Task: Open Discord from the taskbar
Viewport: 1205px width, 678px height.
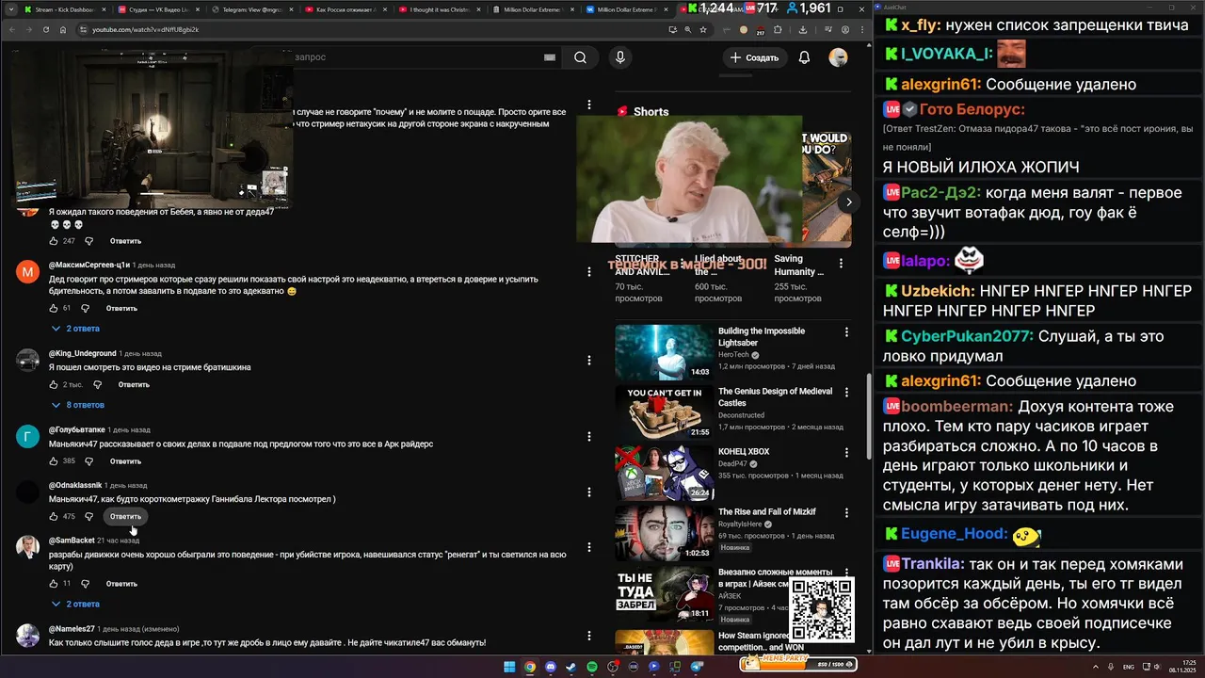Action: pos(551,667)
